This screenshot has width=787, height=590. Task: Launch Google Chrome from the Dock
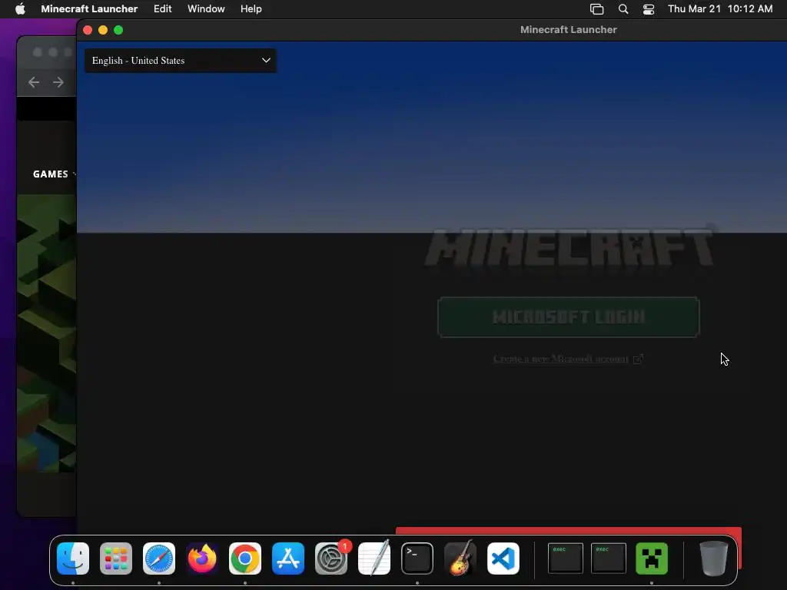tap(245, 559)
